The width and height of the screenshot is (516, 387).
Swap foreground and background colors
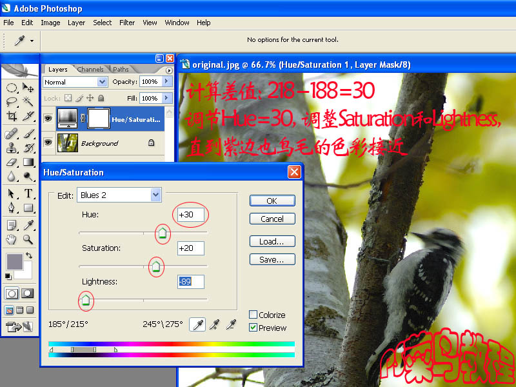[29, 255]
